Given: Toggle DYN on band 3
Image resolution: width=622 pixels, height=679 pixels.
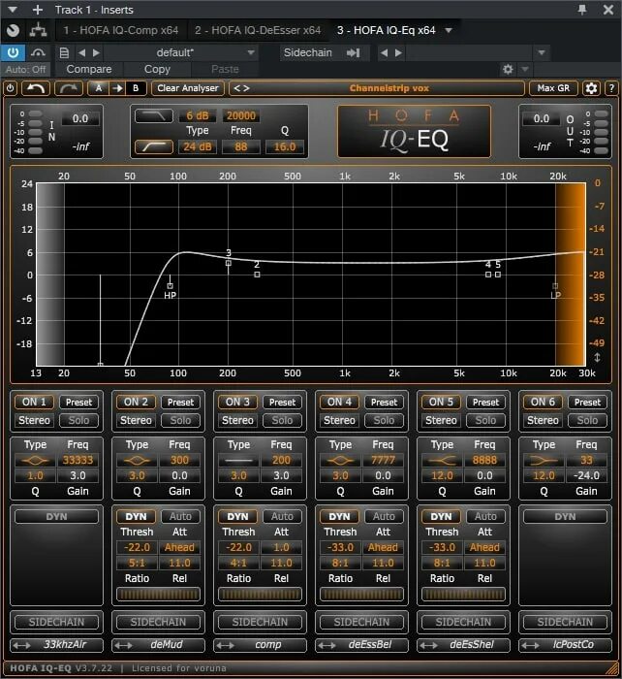Looking at the screenshot, I should [237, 516].
